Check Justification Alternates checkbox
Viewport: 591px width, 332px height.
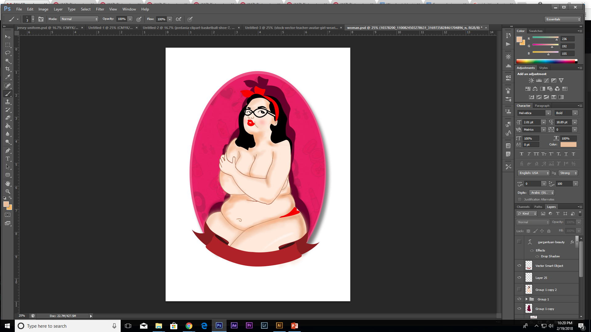point(520,200)
